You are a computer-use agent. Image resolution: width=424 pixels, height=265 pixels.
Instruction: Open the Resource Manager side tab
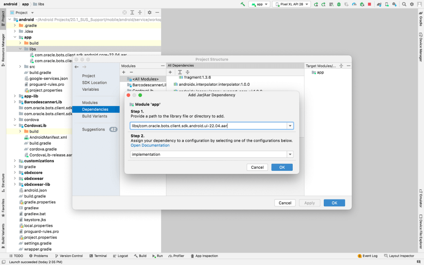[3, 50]
